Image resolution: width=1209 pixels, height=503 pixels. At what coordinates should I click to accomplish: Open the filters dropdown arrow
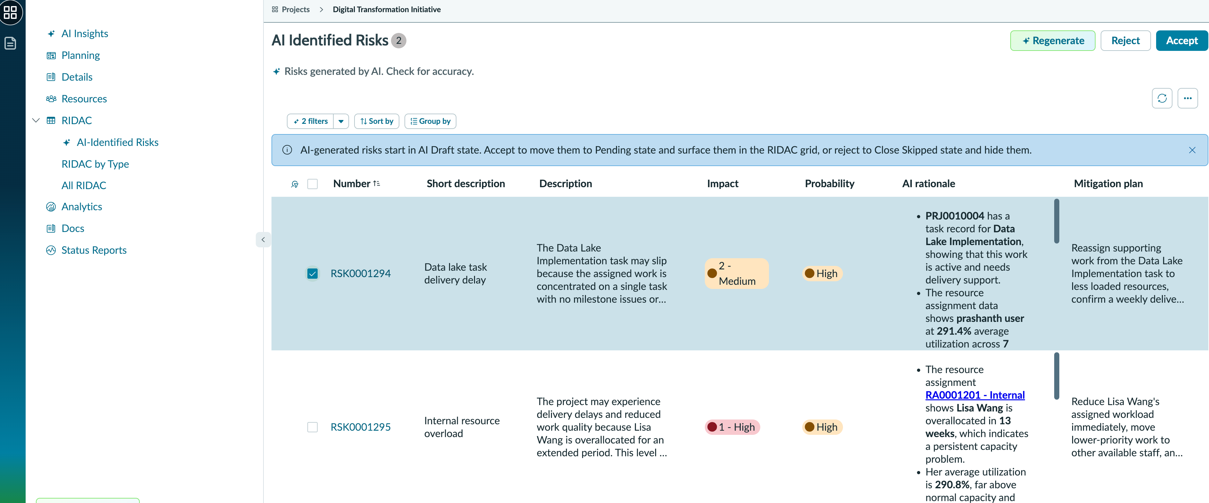click(341, 121)
